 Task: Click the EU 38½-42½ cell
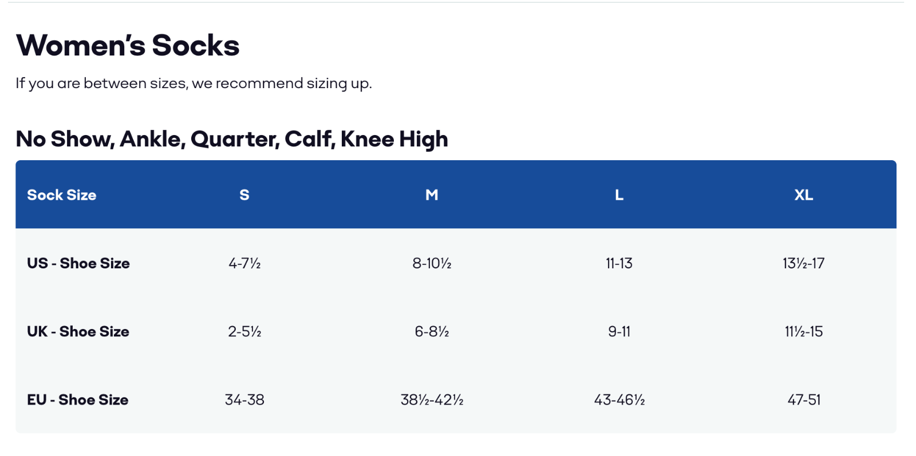point(432,400)
